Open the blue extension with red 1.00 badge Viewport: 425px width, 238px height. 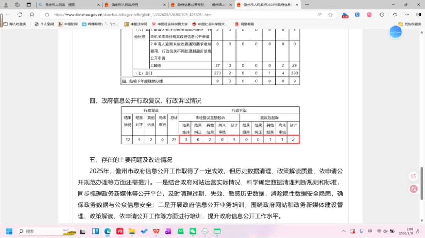345,15
